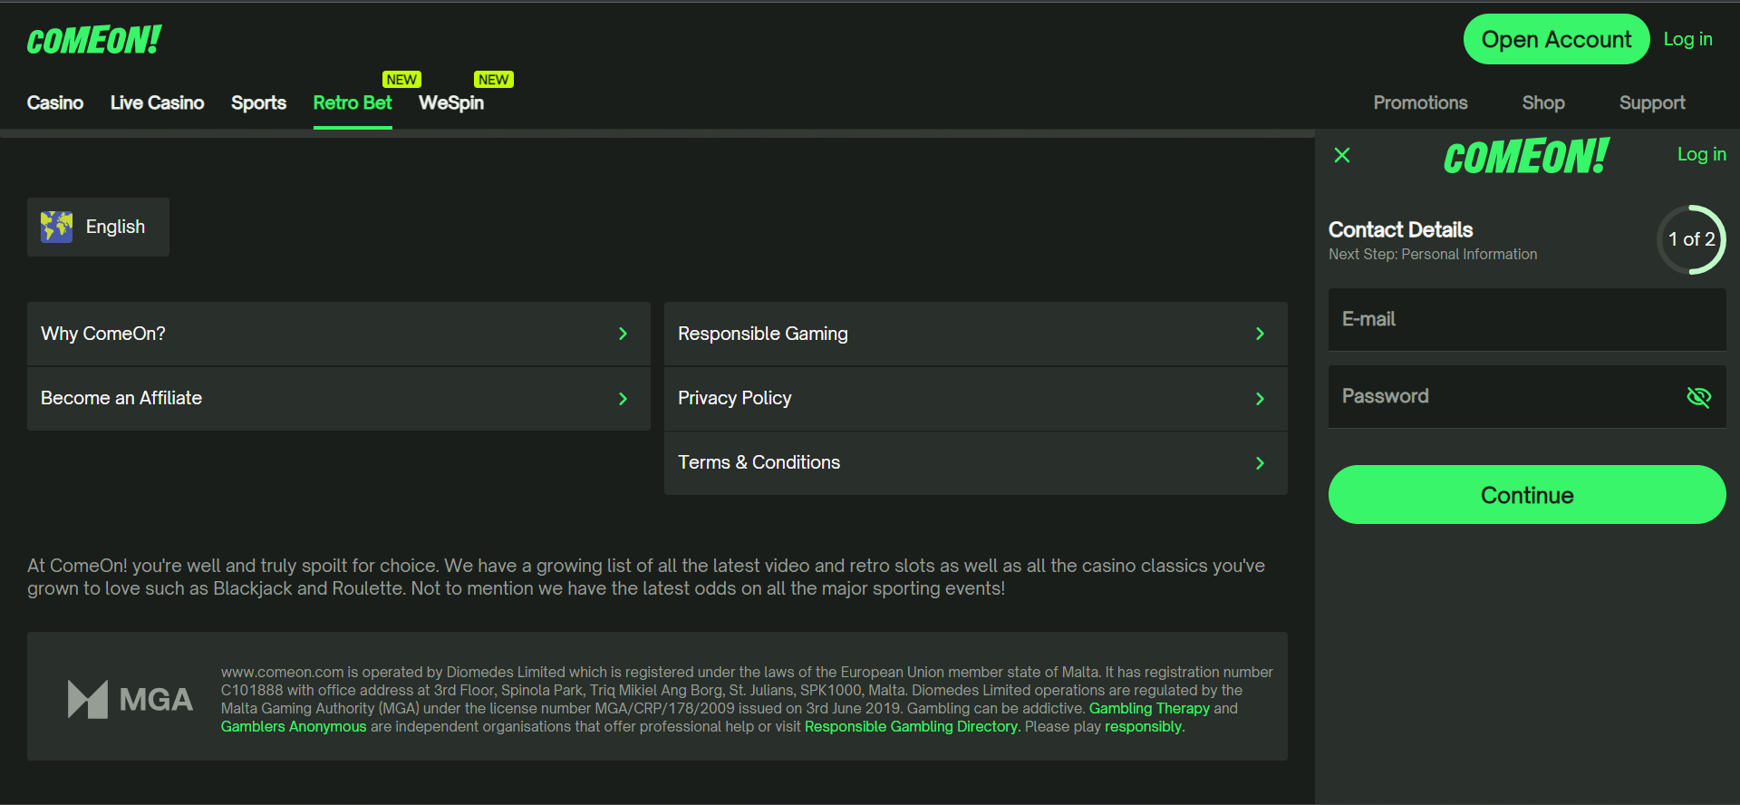This screenshot has width=1740, height=805.
Task: Open the Privacy Policy row
Action: tap(976, 399)
